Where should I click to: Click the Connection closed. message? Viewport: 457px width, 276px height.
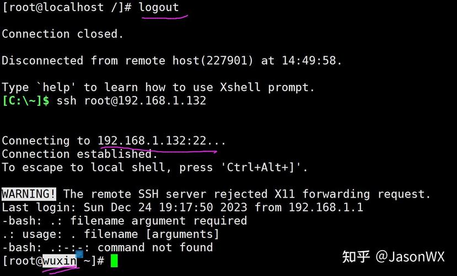[62, 34]
